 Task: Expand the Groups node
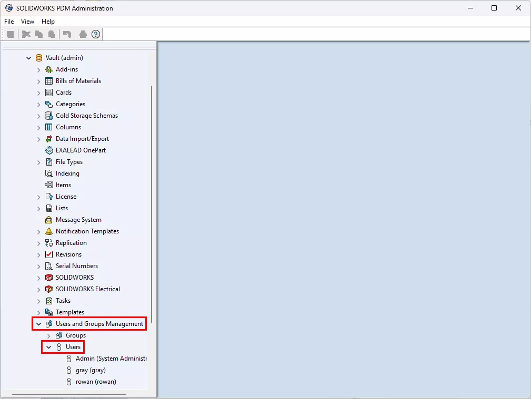[49, 336]
